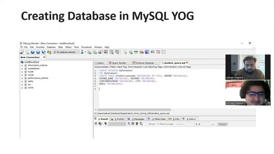This screenshot has width=275, height=154.
Task: Expand the sakila database node
Action: tap(22, 81)
